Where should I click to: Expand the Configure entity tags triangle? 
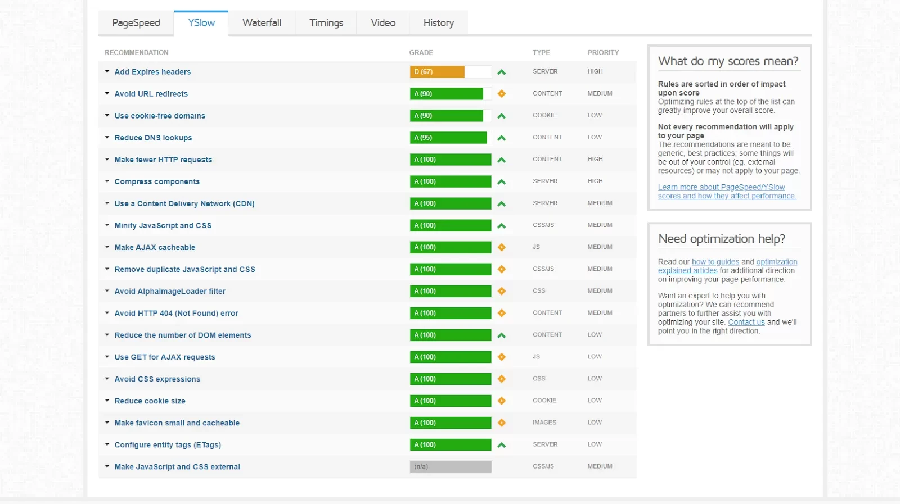(x=107, y=444)
